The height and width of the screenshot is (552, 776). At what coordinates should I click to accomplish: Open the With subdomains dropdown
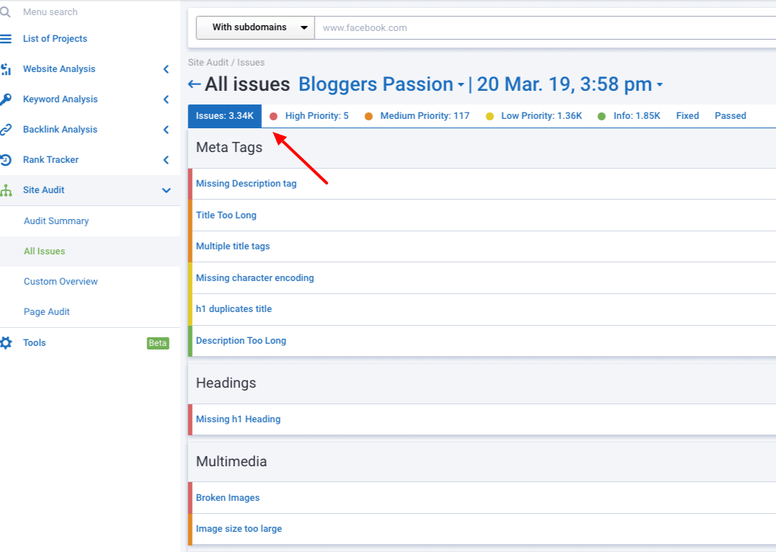255,27
